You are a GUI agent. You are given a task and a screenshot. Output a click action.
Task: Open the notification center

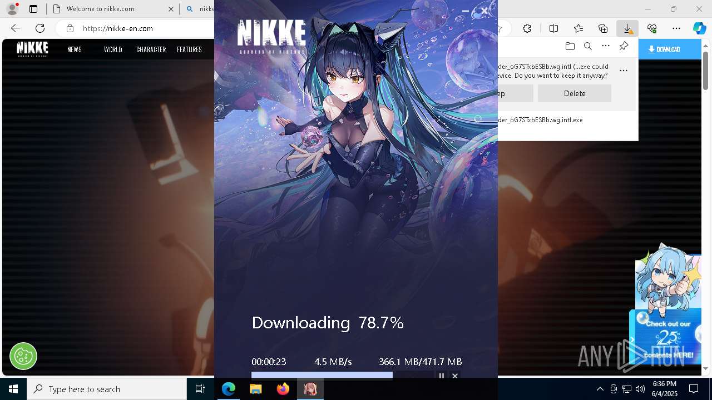click(694, 389)
